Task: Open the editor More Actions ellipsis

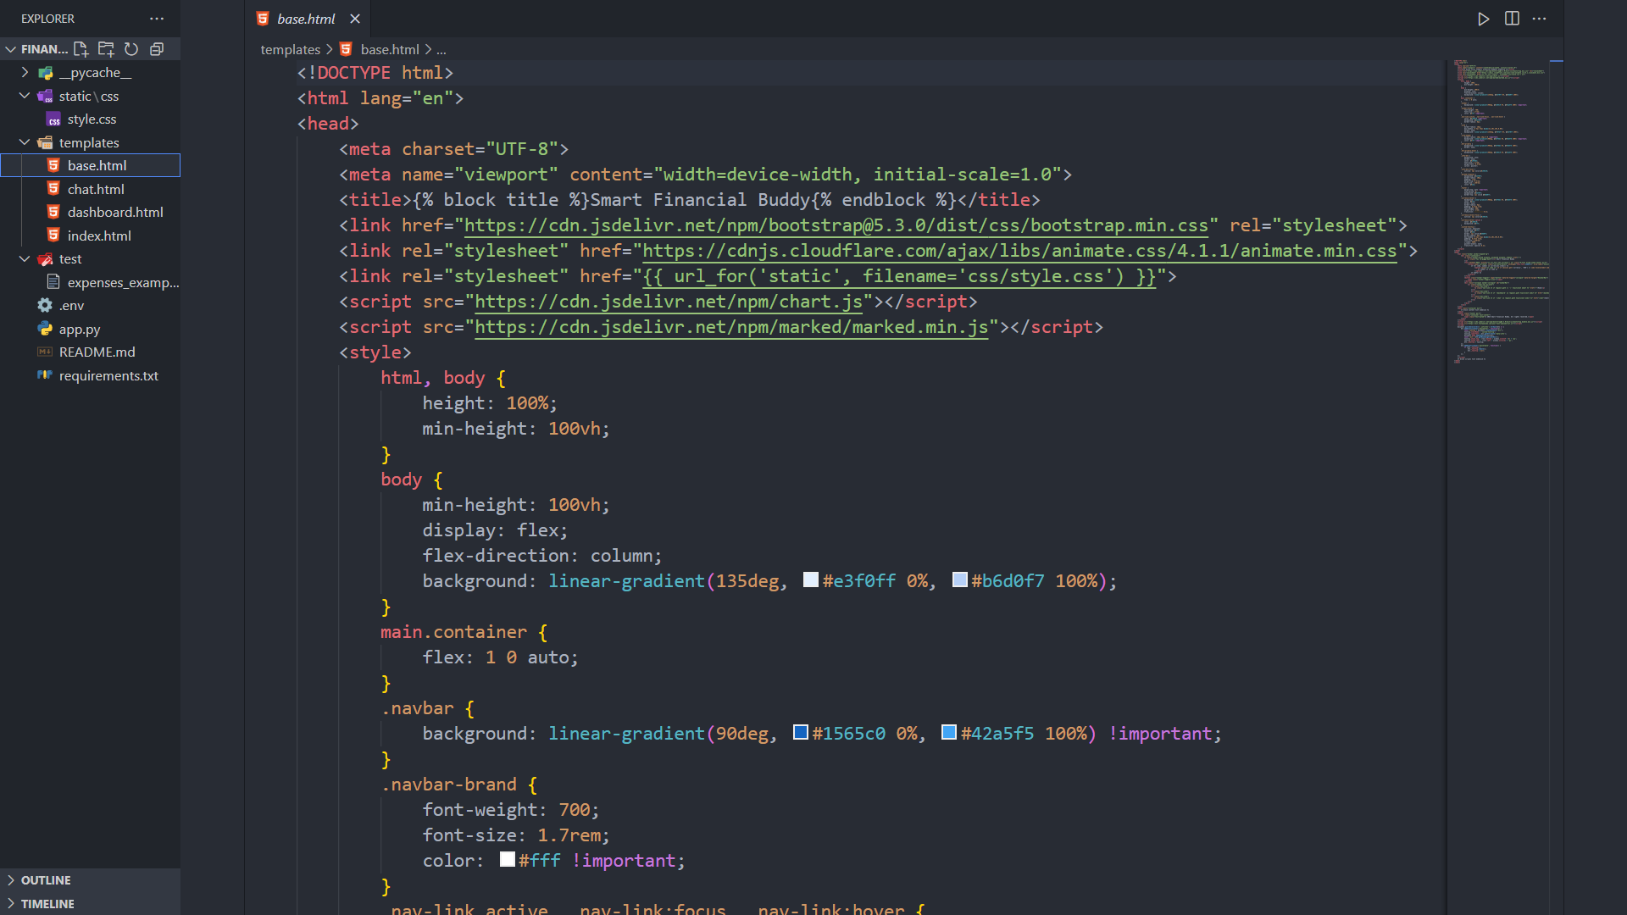Action: [1540, 19]
